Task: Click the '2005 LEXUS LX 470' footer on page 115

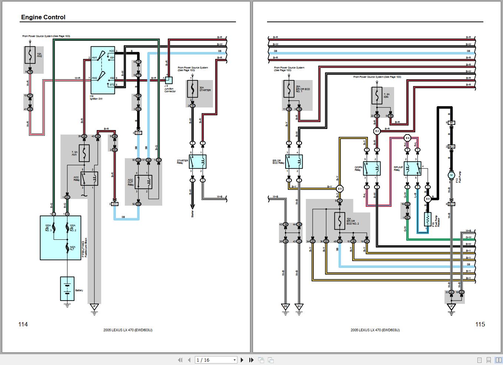Action: pos(375,330)
